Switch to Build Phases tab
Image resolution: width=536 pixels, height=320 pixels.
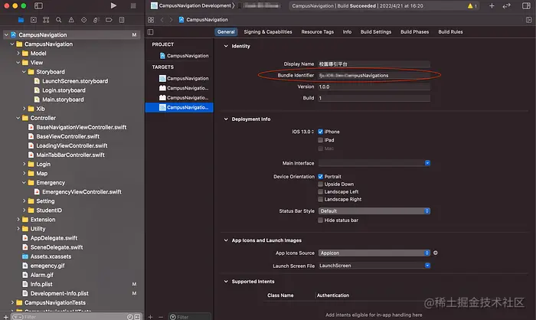(x=414, y=32)
